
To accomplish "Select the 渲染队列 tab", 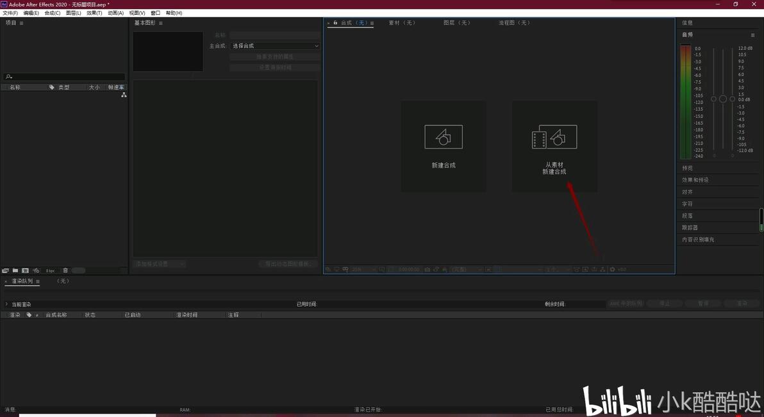I will coord(22,281).
